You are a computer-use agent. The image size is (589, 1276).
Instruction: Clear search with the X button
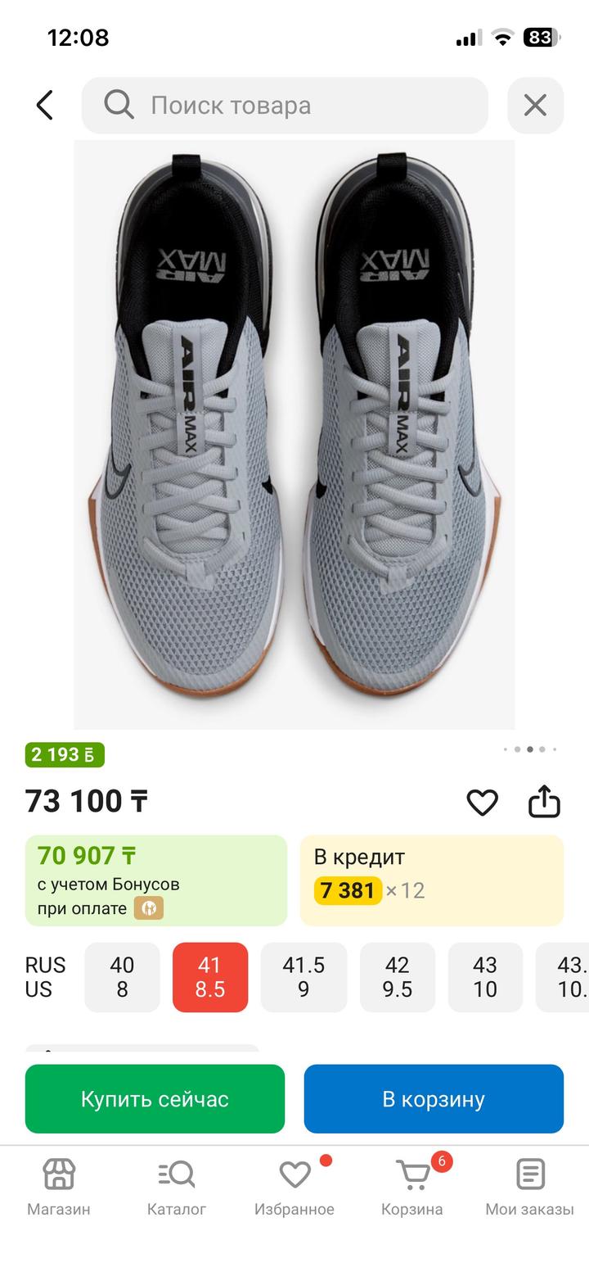pyautogui.click(x=535, y=106)
